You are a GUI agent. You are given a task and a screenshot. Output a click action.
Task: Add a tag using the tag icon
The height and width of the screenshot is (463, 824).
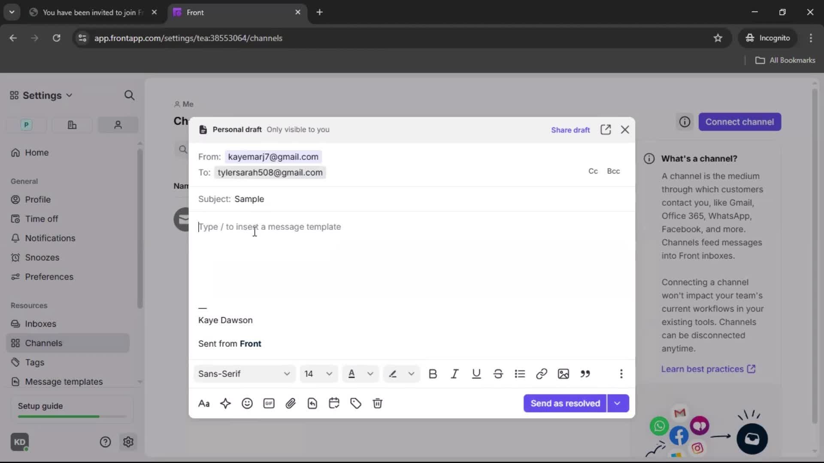356,403
